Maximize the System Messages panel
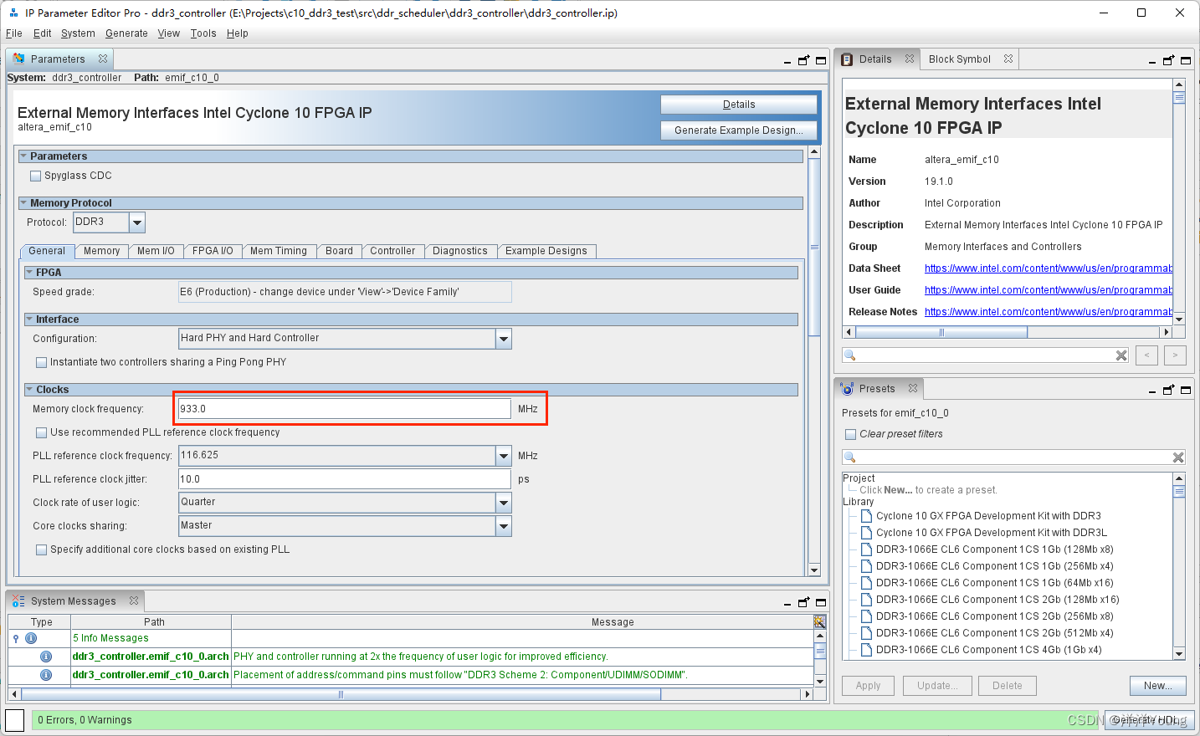 click(x=821, y=602)
